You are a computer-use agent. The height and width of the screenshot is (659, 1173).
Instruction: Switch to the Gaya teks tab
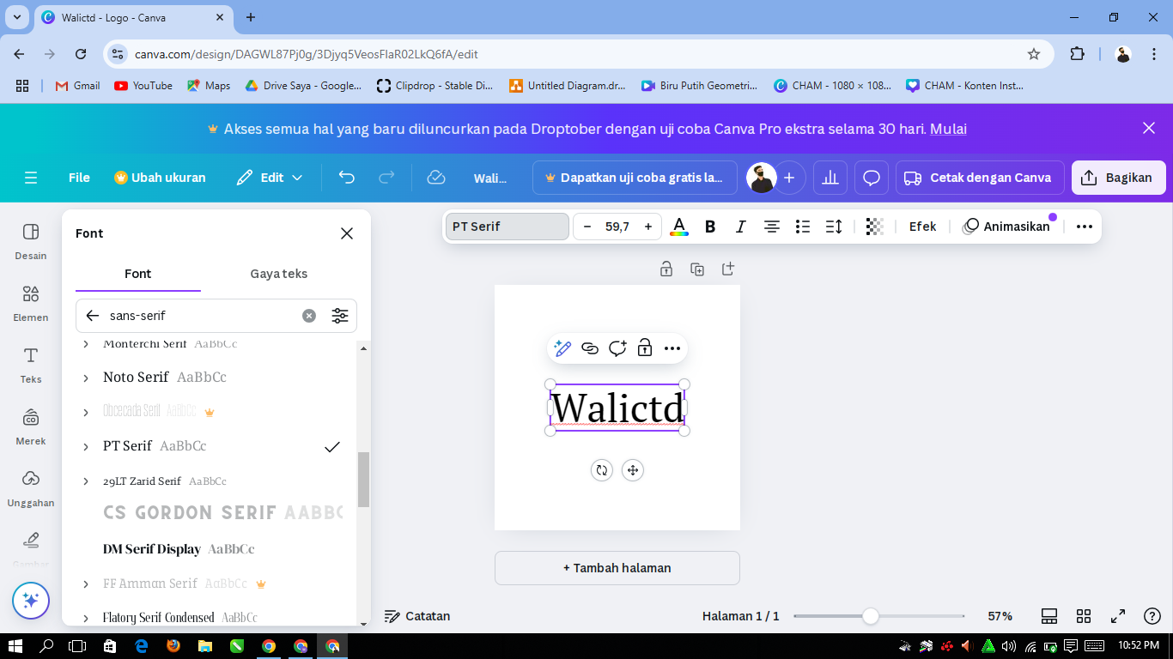click(x=279, y=274)
